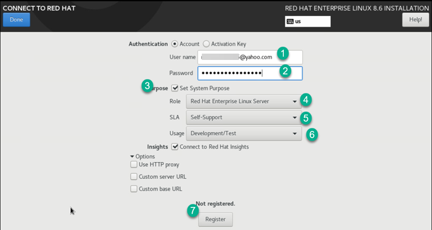Click the User name input field
Screen dimensions: 432x230
pyautogui.click(x=250, y=57)
